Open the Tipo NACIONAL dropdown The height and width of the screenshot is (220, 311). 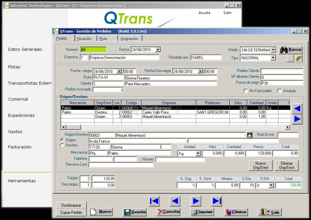click(273, 58)
